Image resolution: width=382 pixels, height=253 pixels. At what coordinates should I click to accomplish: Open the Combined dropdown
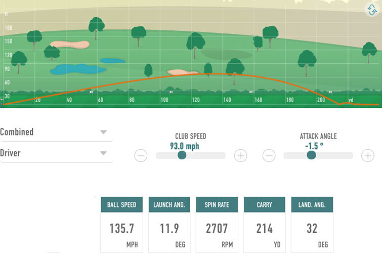(56, 132)
